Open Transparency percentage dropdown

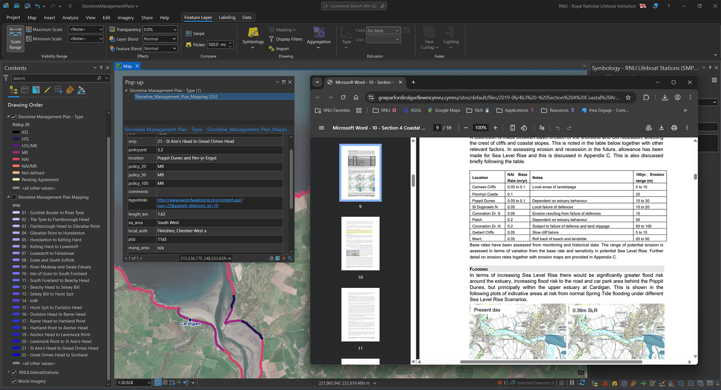[x=160, y=30]
